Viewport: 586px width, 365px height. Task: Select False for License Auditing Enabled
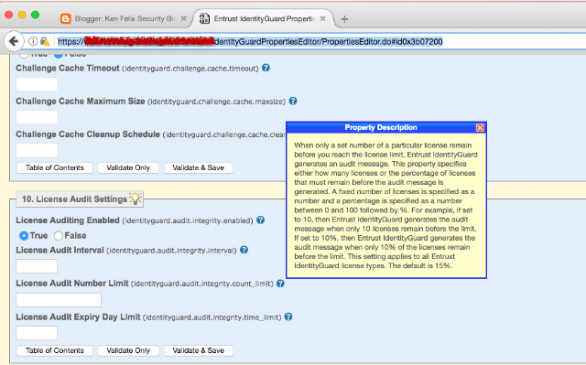[59, 236]
